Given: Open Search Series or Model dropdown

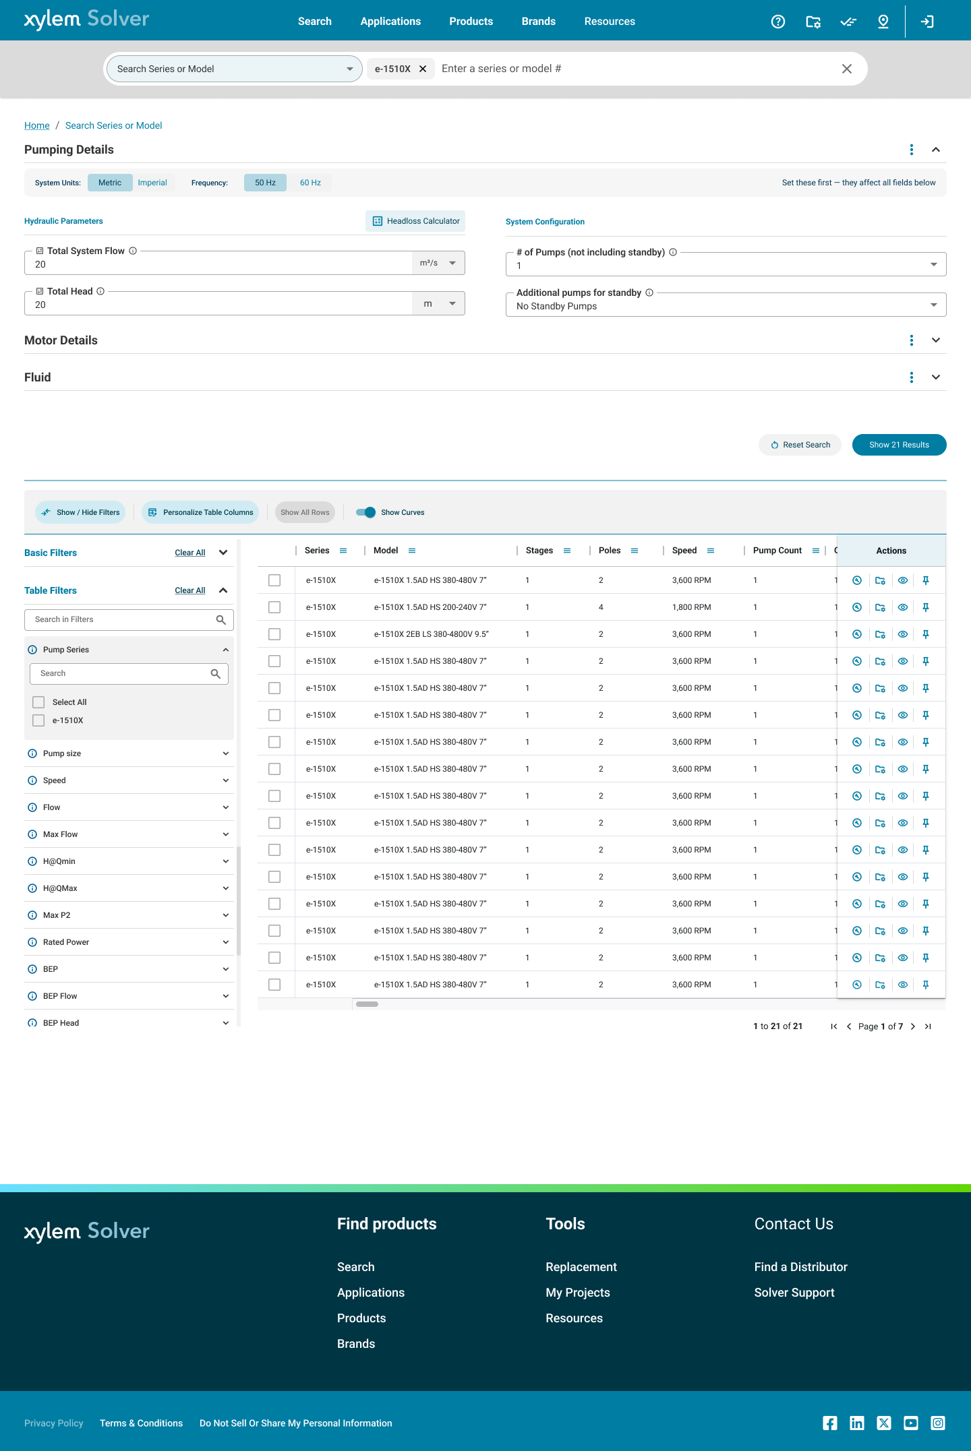Looking at the screenshot, I should (x=235, y=69).
